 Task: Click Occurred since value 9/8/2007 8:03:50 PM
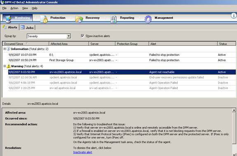(x=86, y=119)
